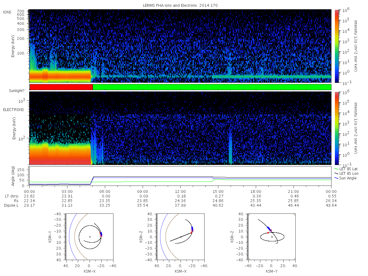Click the 12:00 time axis tick label
The height and width of the screenshot is (276, 368).
(x=180, y=191)
